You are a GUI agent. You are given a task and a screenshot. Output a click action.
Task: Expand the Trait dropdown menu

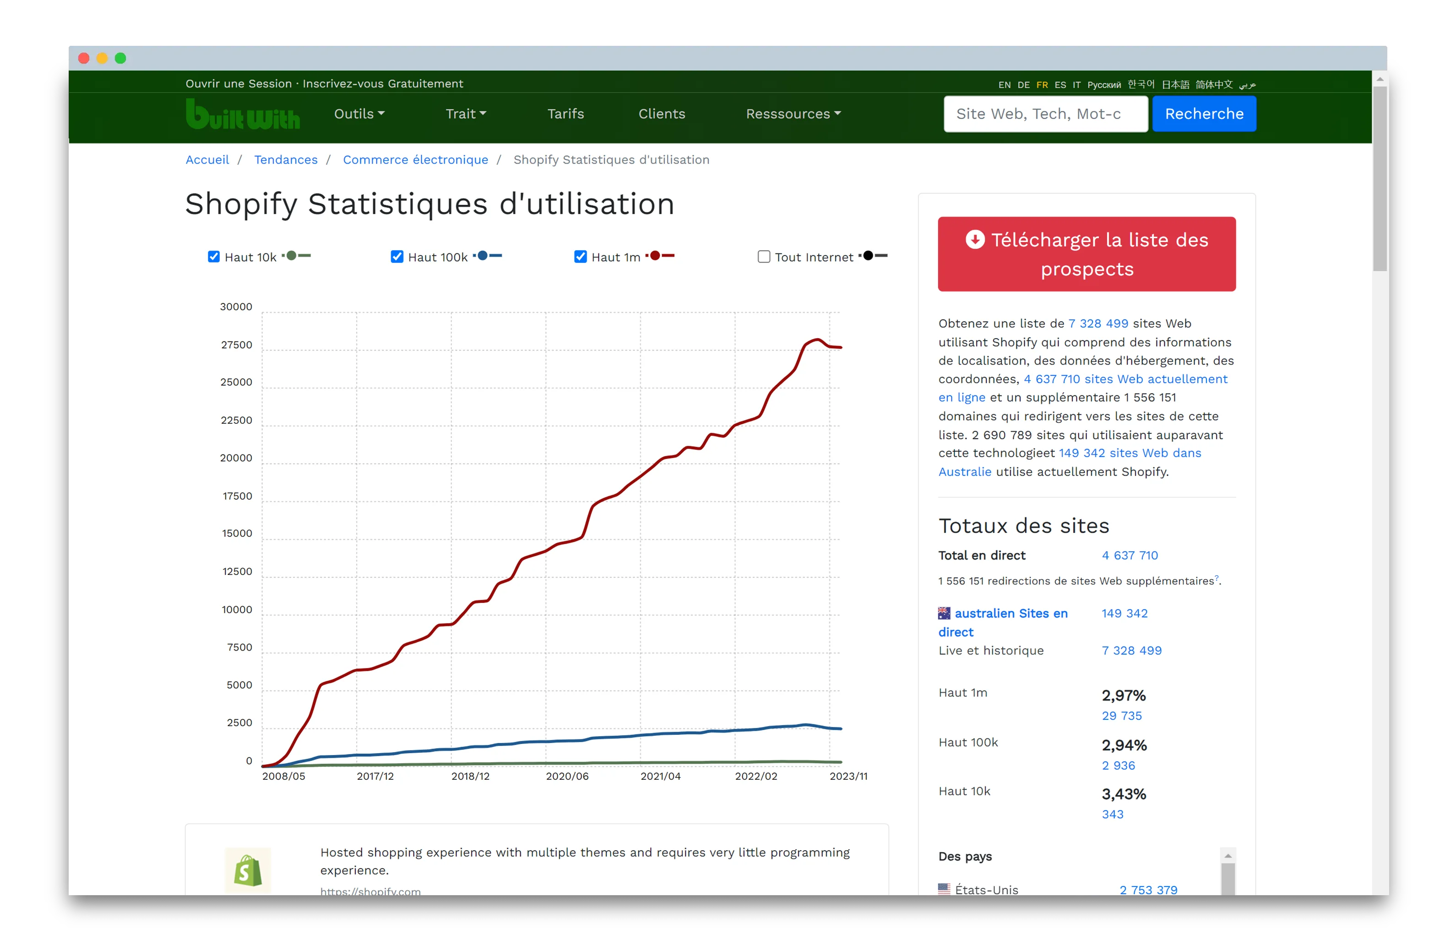pos(465,114)
